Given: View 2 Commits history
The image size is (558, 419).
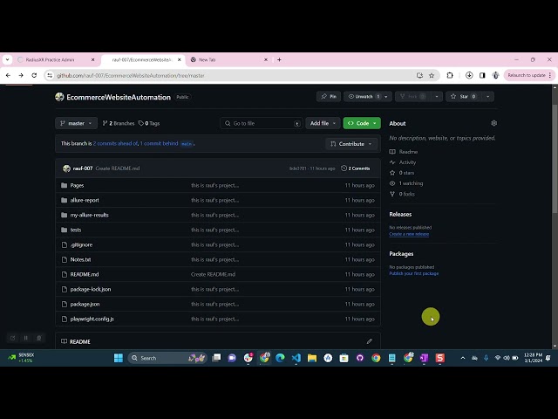Looking at the screenshot, I should click(356, 168).
